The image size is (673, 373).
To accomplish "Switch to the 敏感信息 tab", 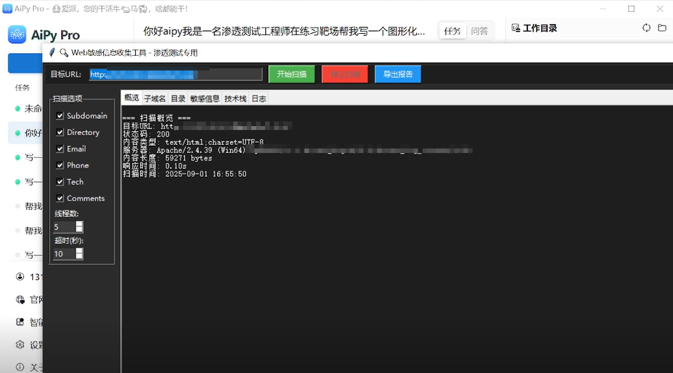I will point(205,99).
